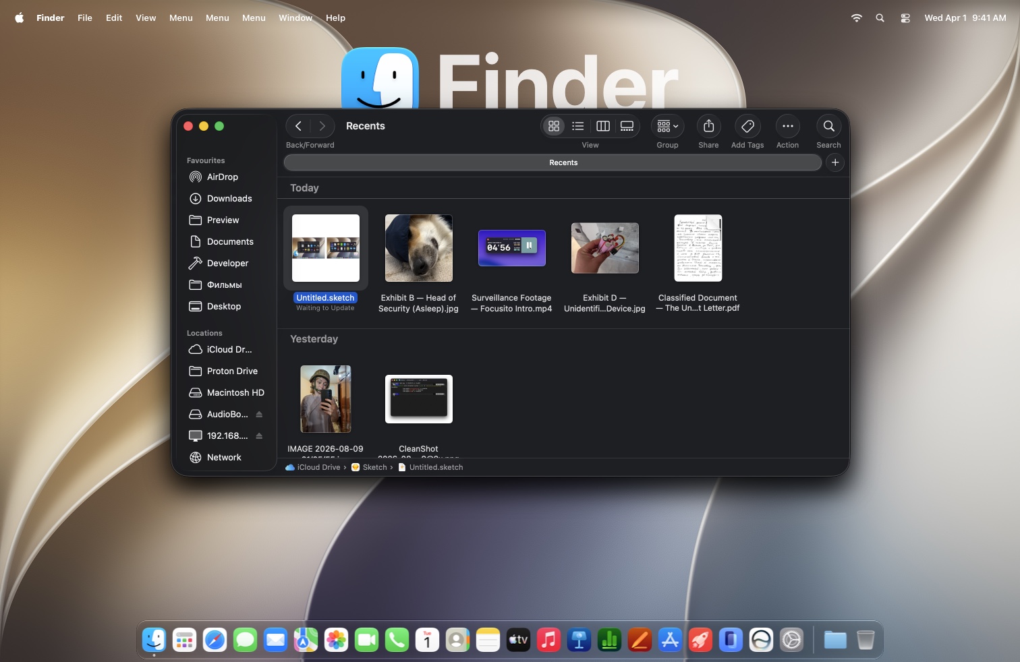Open Launchpad from the Dock
The image size is (1020, 662).
185,640
